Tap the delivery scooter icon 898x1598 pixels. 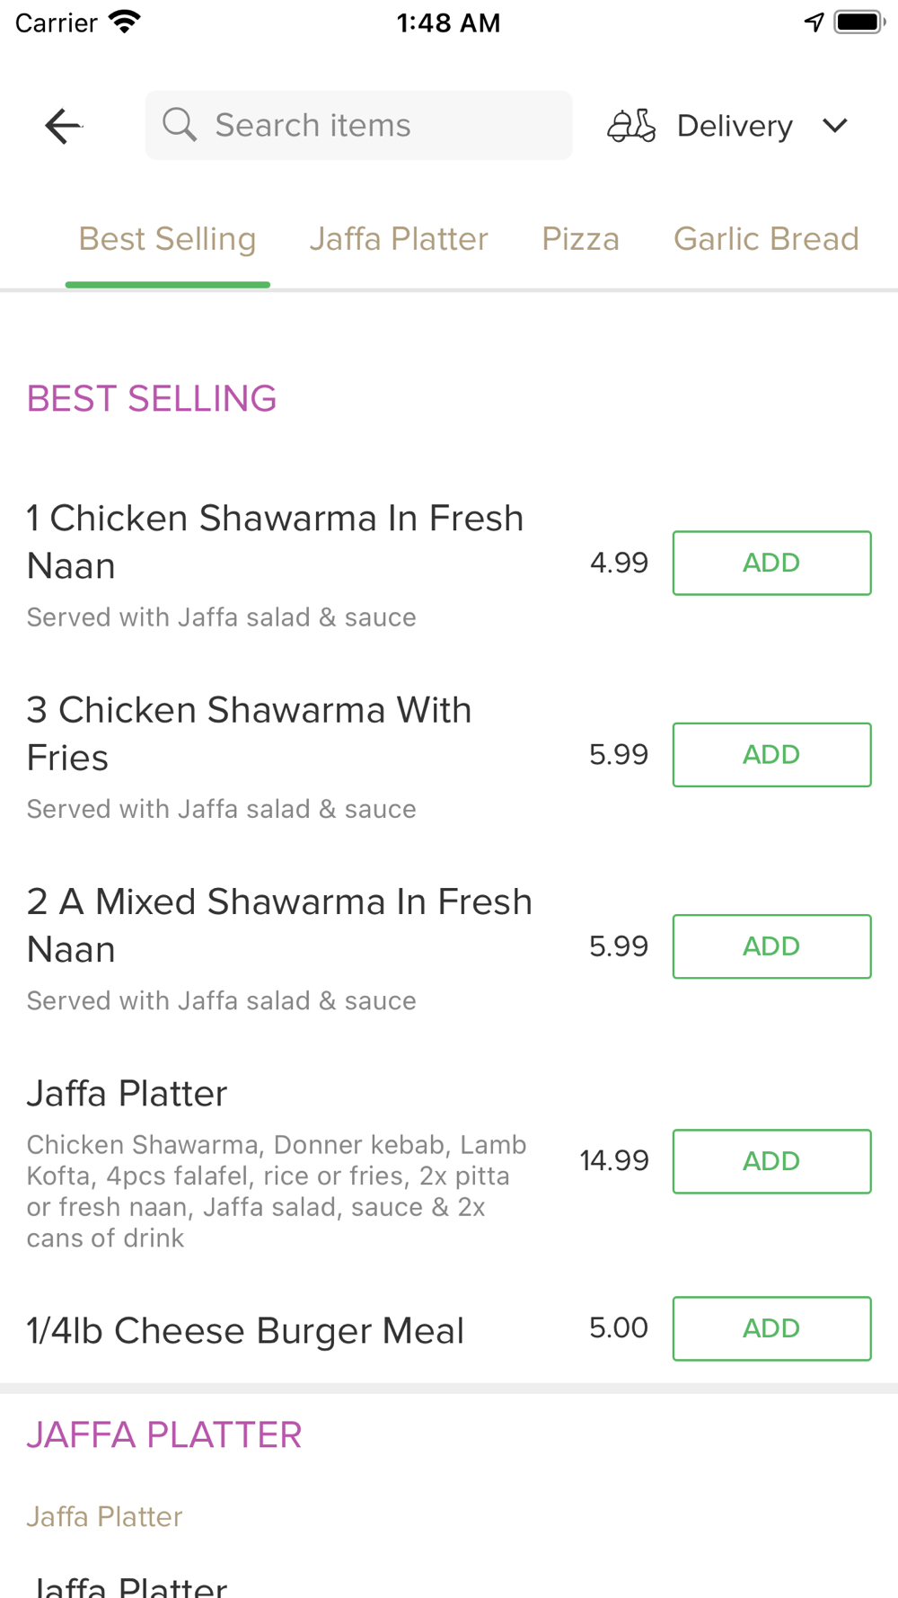click(x=631, y=126)
